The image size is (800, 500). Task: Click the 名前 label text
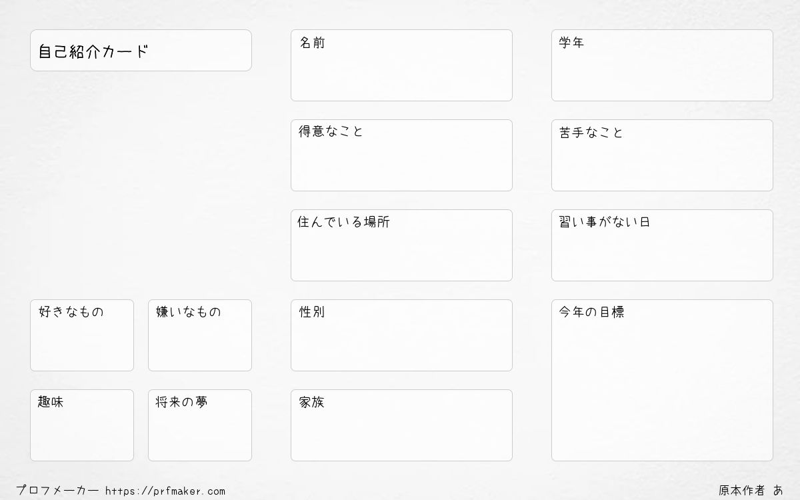click(x=312, y=43)
